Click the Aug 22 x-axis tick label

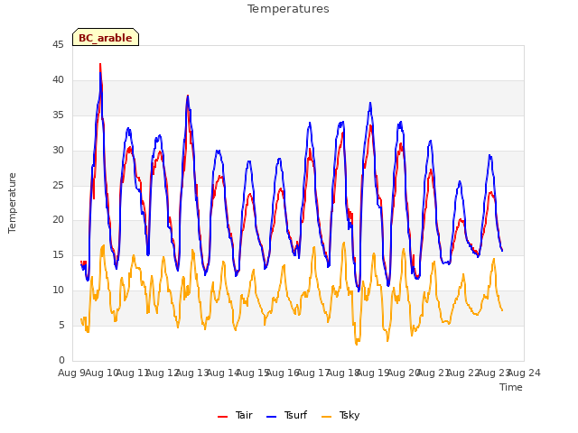(463, 373)
